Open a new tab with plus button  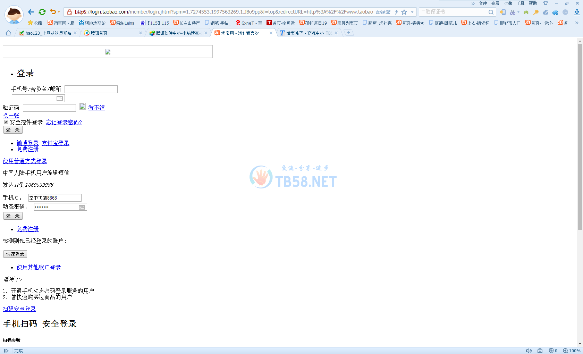tap(349, 33)
